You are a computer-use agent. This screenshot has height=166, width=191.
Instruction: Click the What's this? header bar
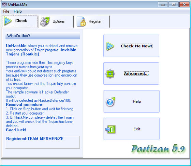click(x=43, y=36)
